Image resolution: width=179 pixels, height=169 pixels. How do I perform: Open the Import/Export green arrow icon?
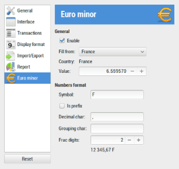11,55
